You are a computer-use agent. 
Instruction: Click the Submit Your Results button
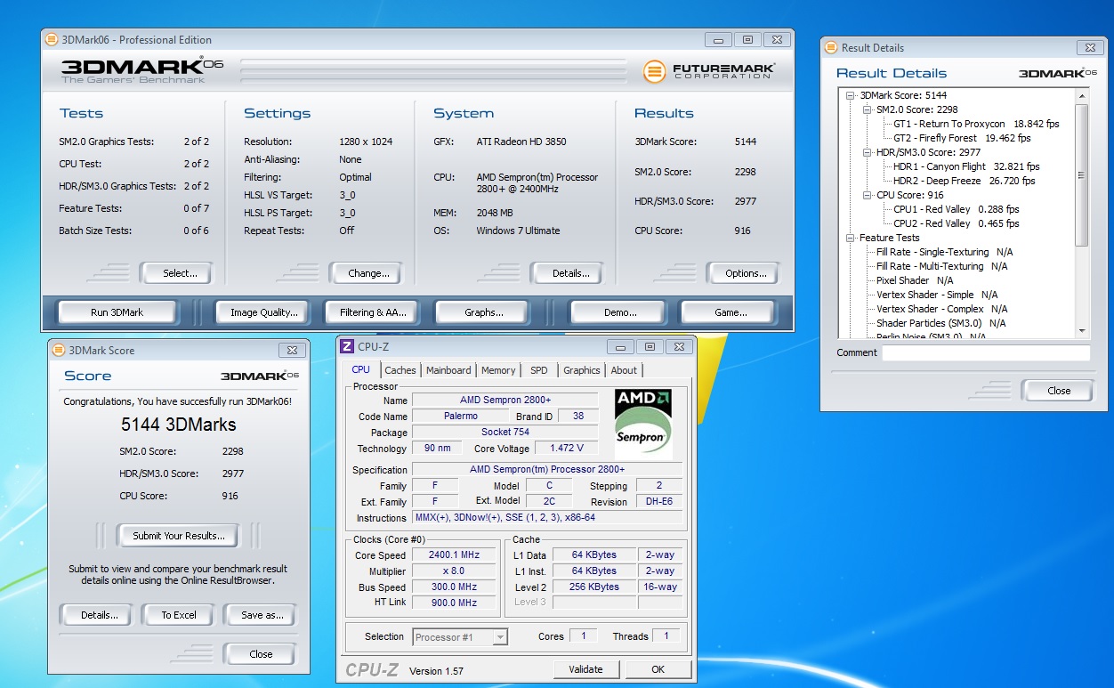click(179, 536)
